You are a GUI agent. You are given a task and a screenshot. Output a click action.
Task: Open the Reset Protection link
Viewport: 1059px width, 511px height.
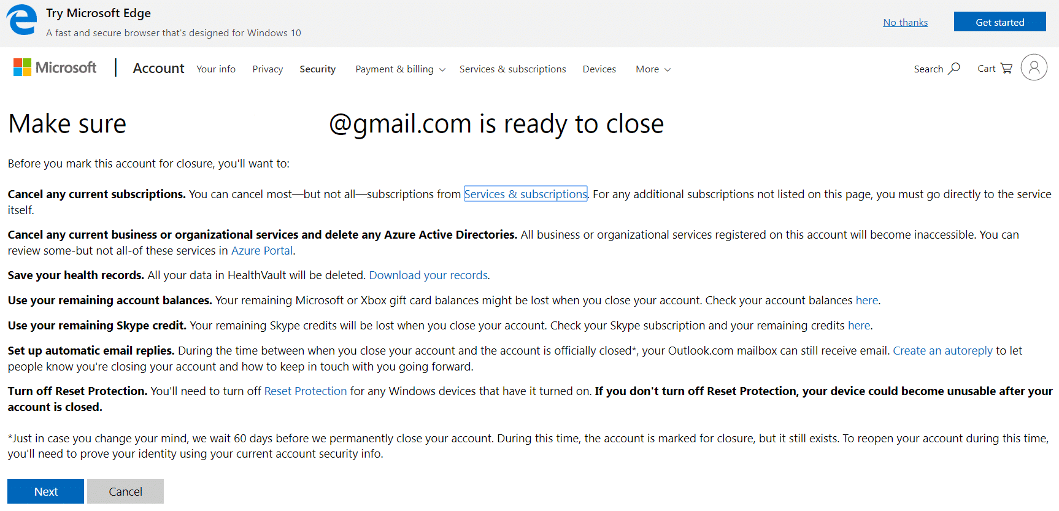pos(306,391)
